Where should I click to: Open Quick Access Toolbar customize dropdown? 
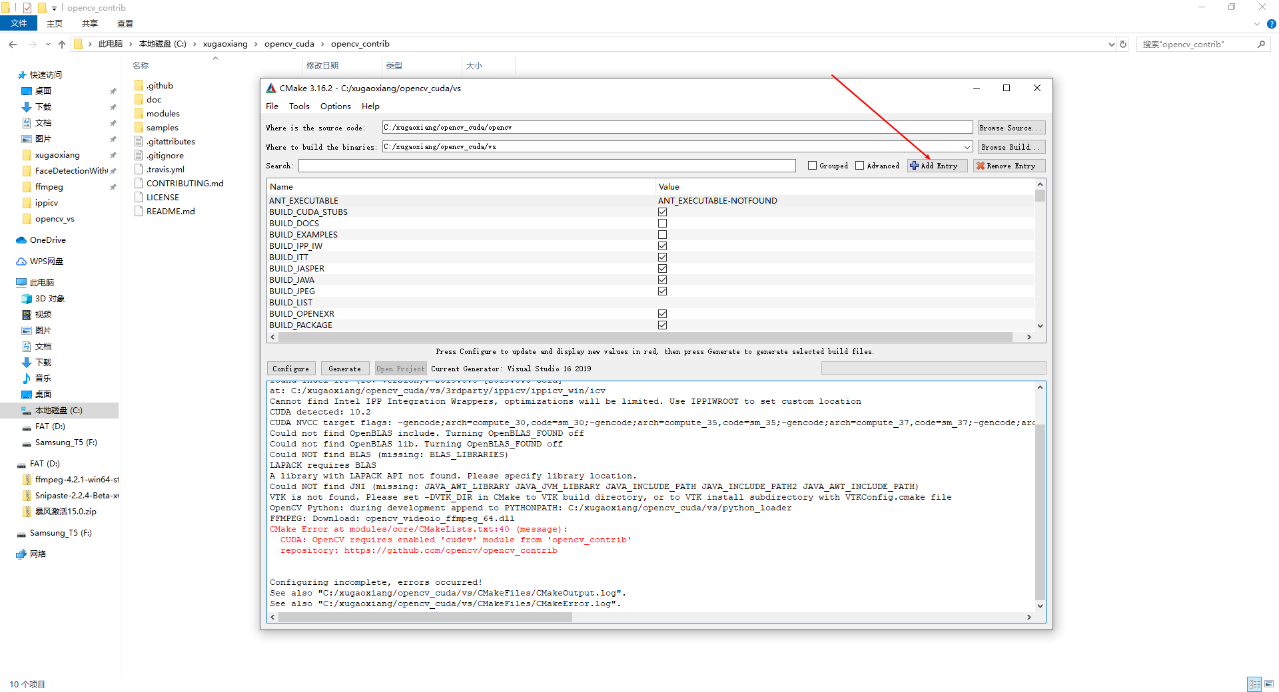point(54,8)
